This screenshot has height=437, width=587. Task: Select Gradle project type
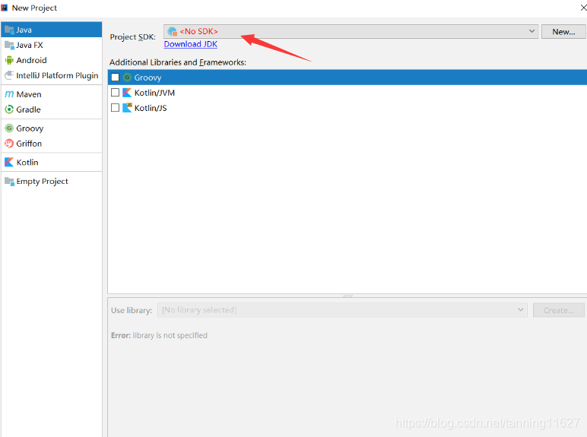coord(51,109)
